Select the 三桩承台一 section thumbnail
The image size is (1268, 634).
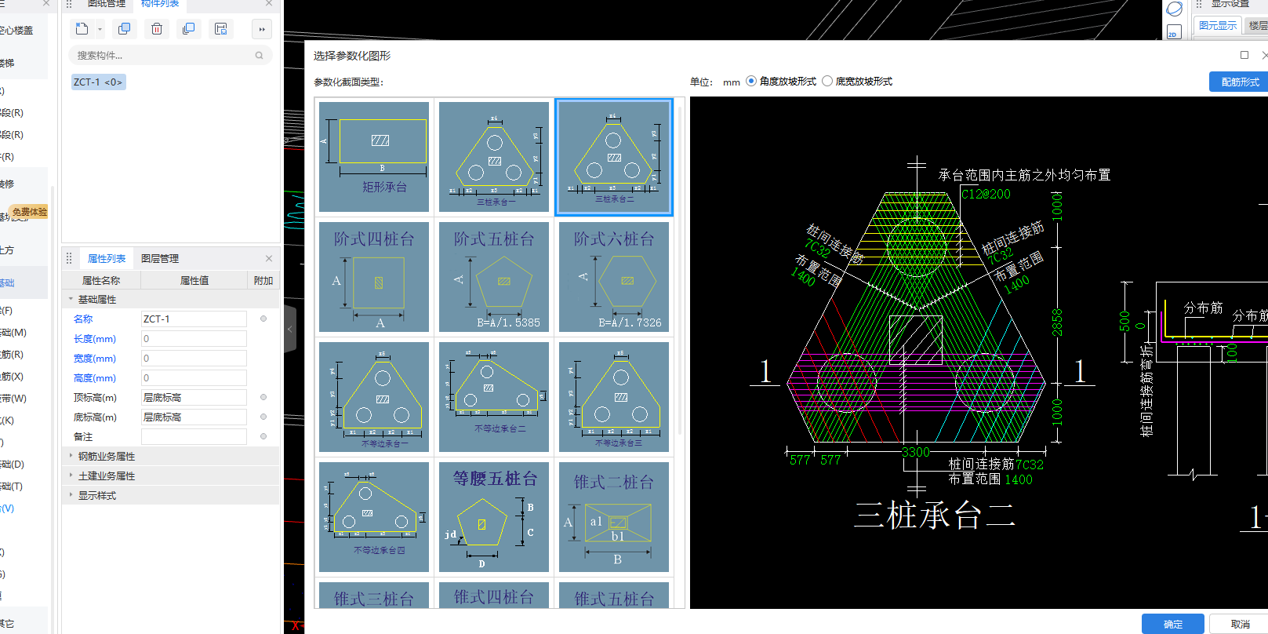tap(494, 157)
